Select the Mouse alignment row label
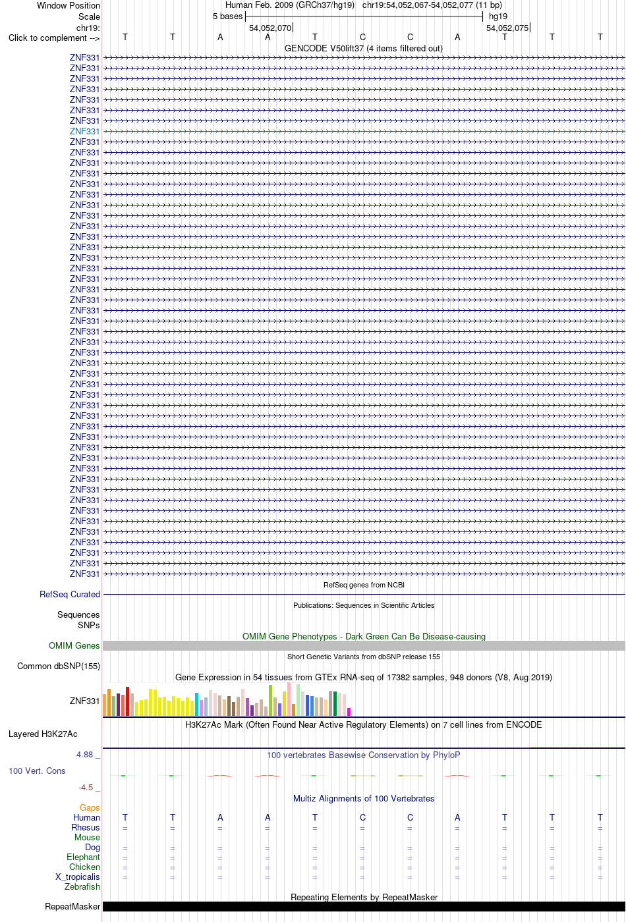Viewport: 626px width, 922px height. coord(88,837)
